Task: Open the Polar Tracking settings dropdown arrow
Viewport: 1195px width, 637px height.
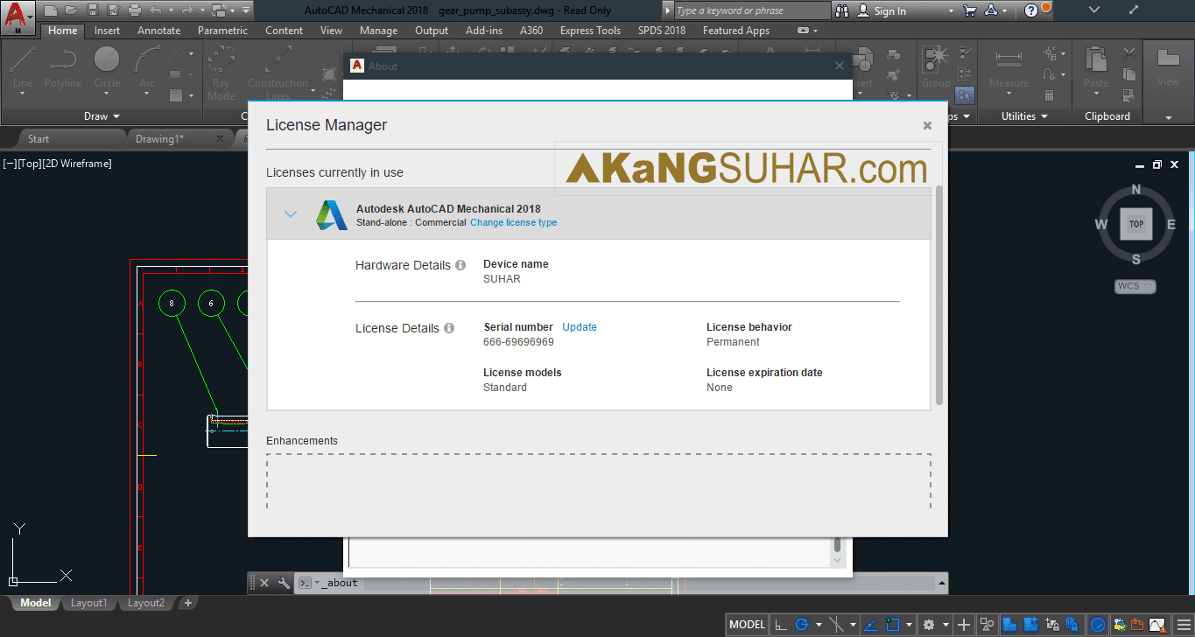Action: click(818, 625)
